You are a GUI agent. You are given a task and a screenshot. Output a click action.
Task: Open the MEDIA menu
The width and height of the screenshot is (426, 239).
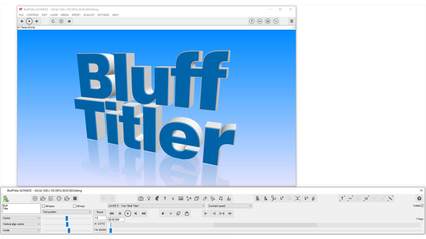coord(65,15)
